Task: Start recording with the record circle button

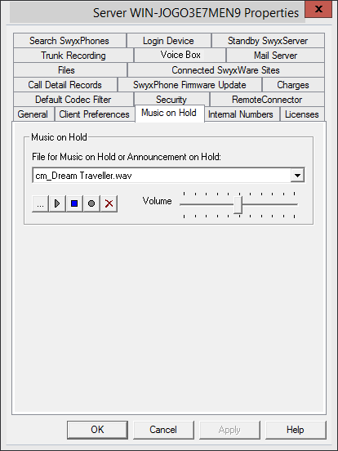Action: [x=91, y=203]
